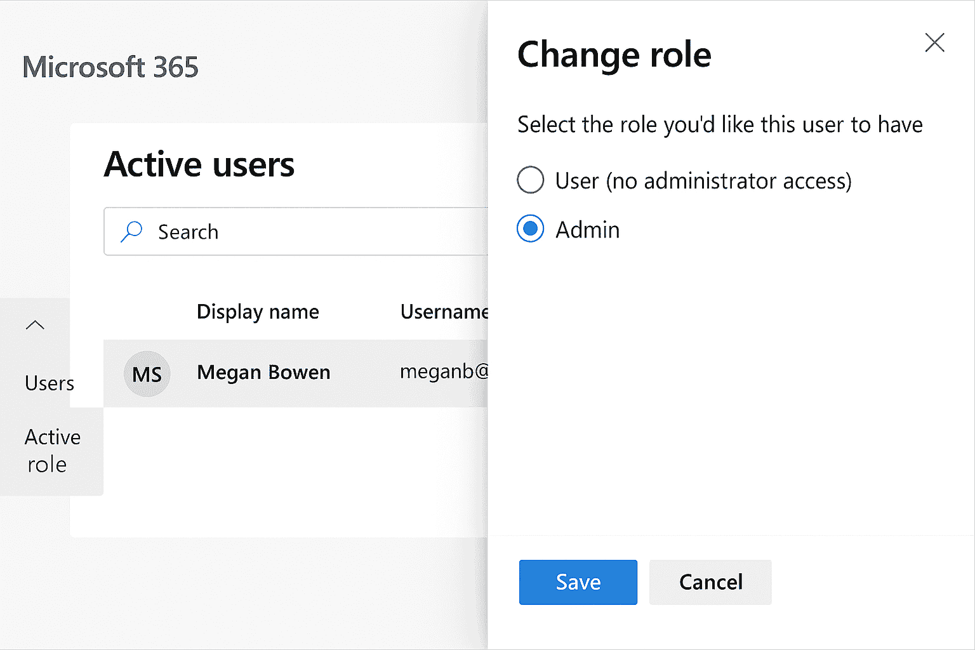
Task: Sort by Username column header
Action: click(444, 312)
